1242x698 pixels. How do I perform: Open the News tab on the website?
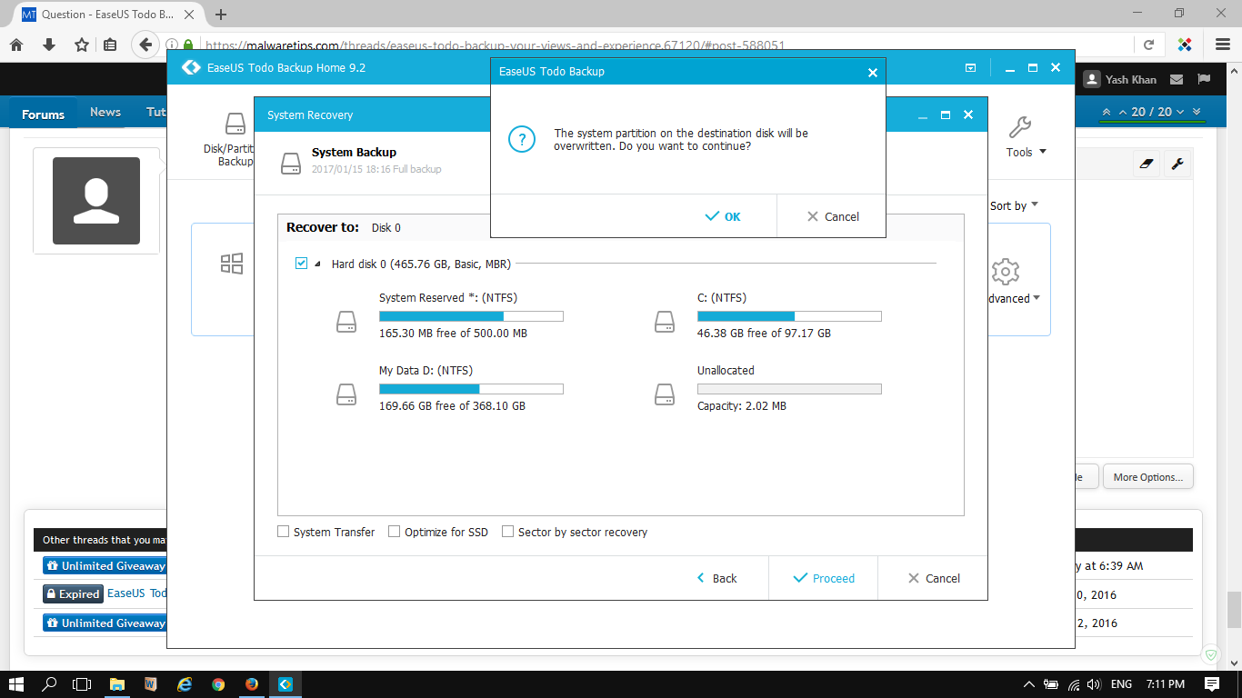[x=105, y=113]
